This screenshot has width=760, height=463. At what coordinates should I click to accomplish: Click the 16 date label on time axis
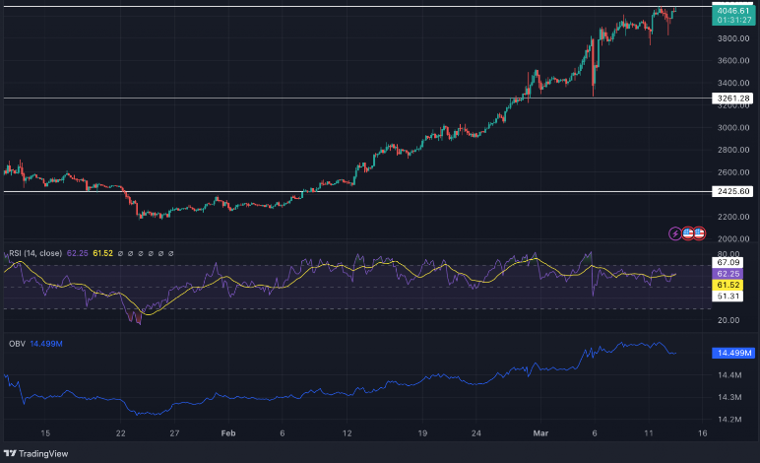pos(702,432)
